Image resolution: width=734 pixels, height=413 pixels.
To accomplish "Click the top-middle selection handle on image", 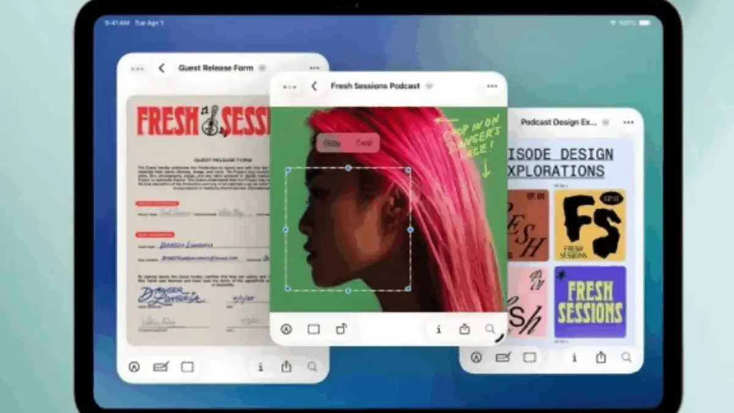I will pos(348,168).
